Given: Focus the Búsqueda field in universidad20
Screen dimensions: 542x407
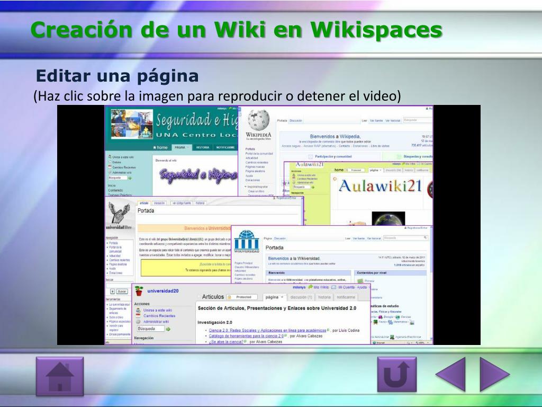Looking at the screenshot, I should tap(151, 329).
